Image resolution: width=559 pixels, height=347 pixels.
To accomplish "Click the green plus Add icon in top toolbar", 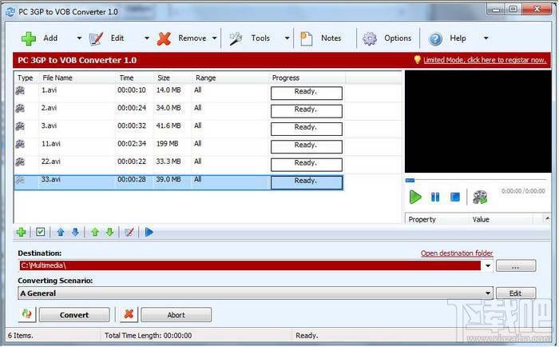I will 29,38.
